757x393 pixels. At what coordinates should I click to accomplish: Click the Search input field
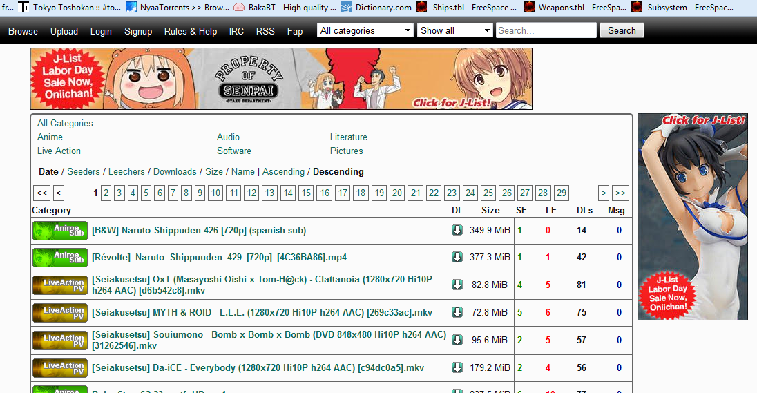pos(546,30)
